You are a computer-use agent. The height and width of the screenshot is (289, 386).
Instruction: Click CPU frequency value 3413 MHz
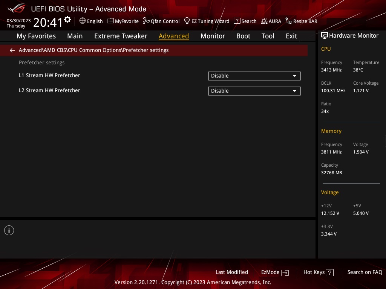(x=331, y=70)
